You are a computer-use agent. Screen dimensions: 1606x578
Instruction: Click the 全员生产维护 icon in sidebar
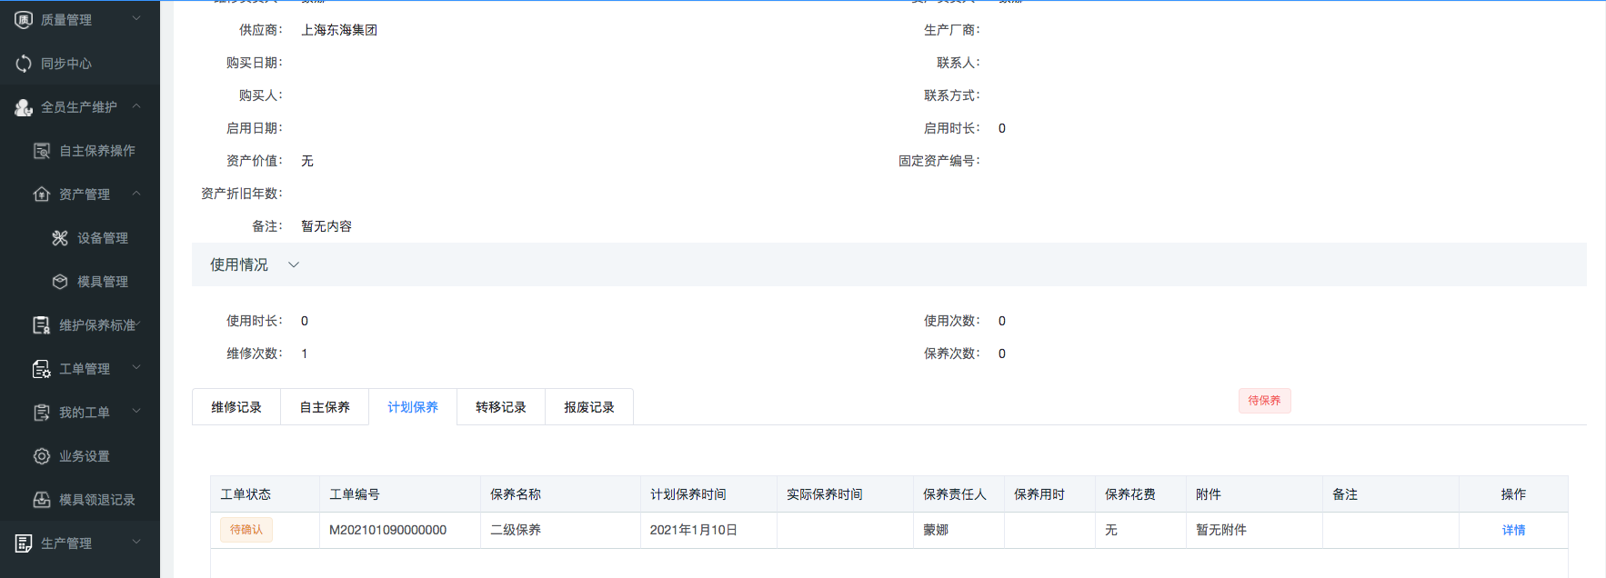(24, 107)
